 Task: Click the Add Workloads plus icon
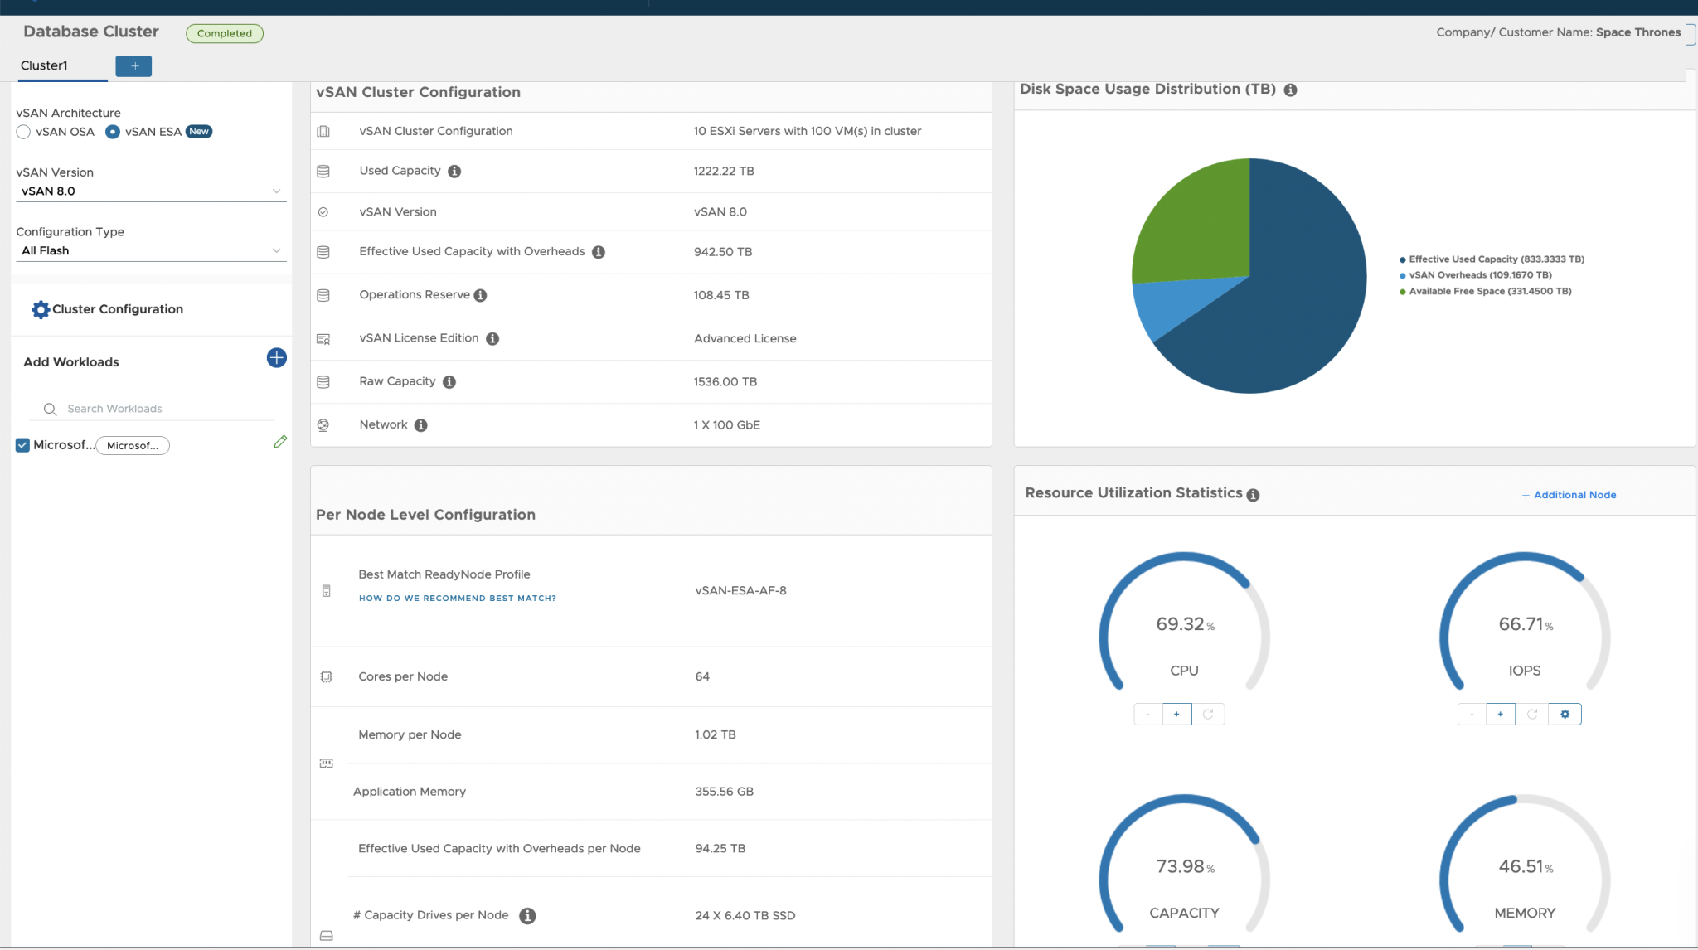pos(276,358)
